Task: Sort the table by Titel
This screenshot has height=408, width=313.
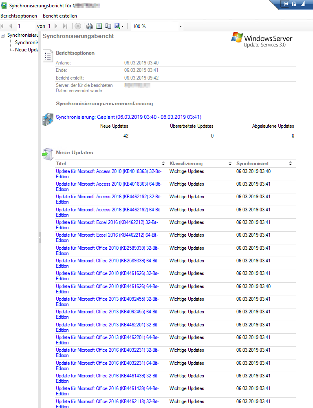Action: [x=163, y=164]
